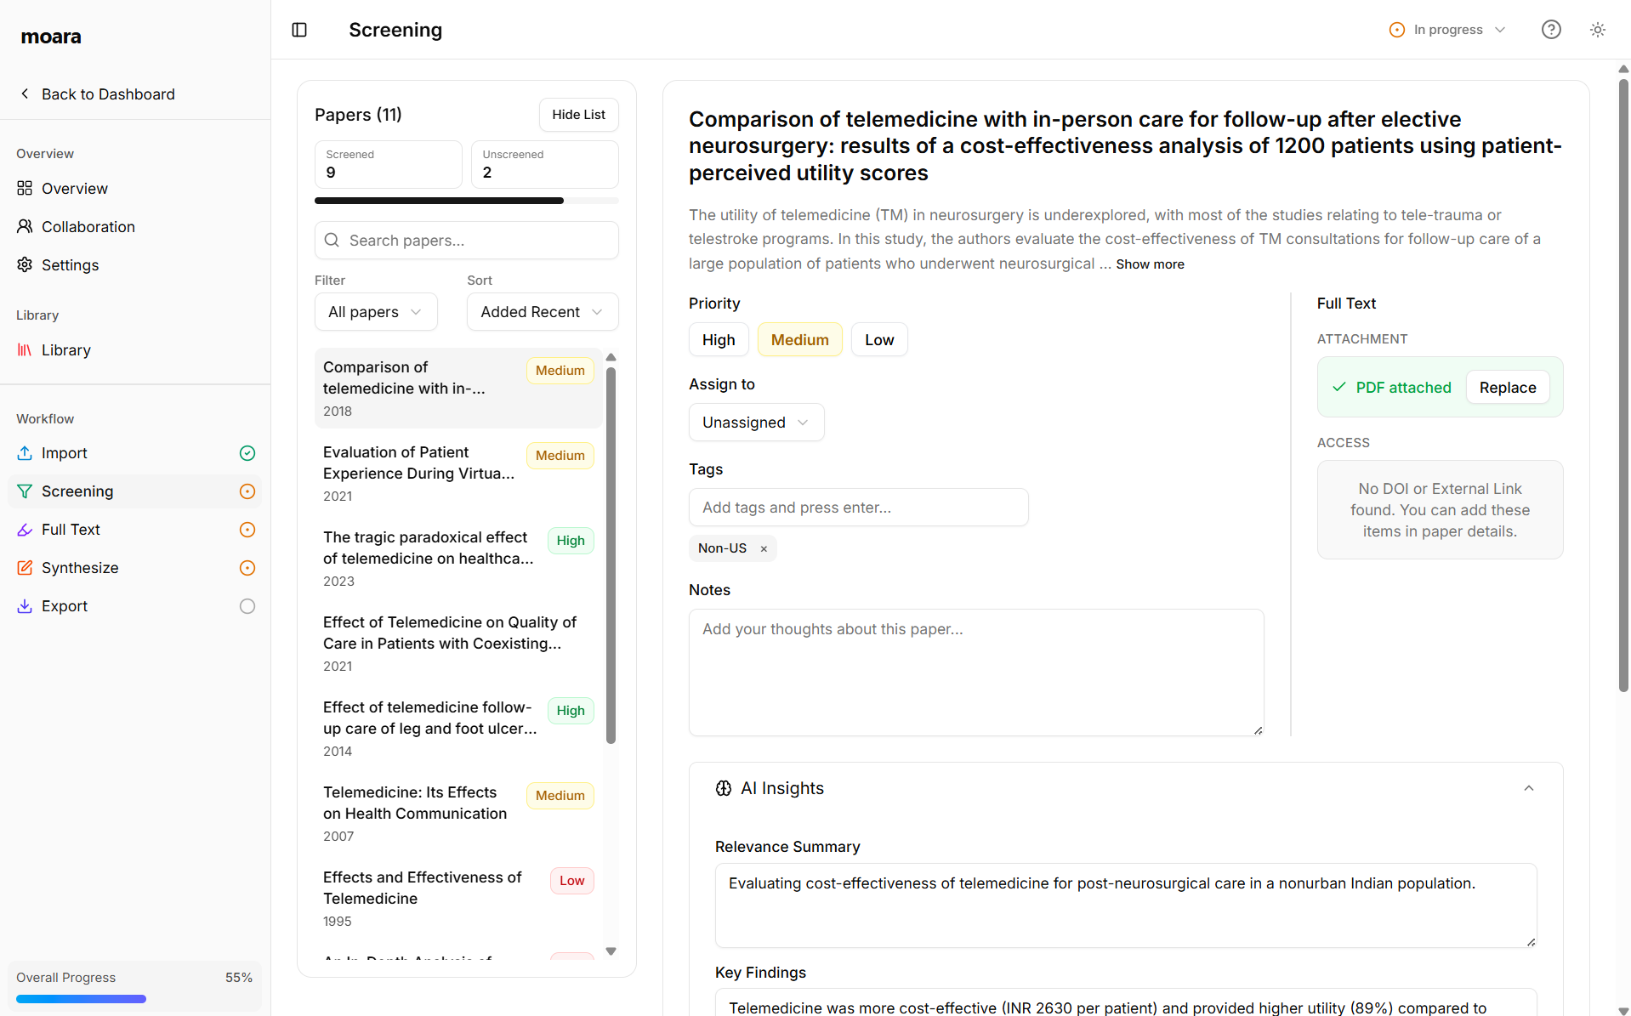Open the help icon
Screen dimensions: 1631x1016
[1551, 29]
